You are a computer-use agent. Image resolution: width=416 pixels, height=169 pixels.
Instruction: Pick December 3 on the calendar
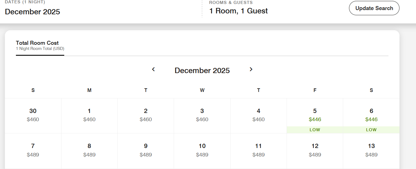[202, 115]
